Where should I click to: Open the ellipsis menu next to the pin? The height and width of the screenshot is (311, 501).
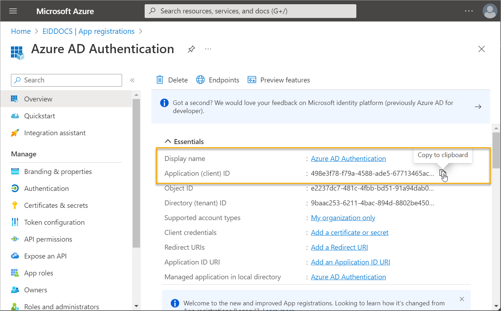[208, 49]
